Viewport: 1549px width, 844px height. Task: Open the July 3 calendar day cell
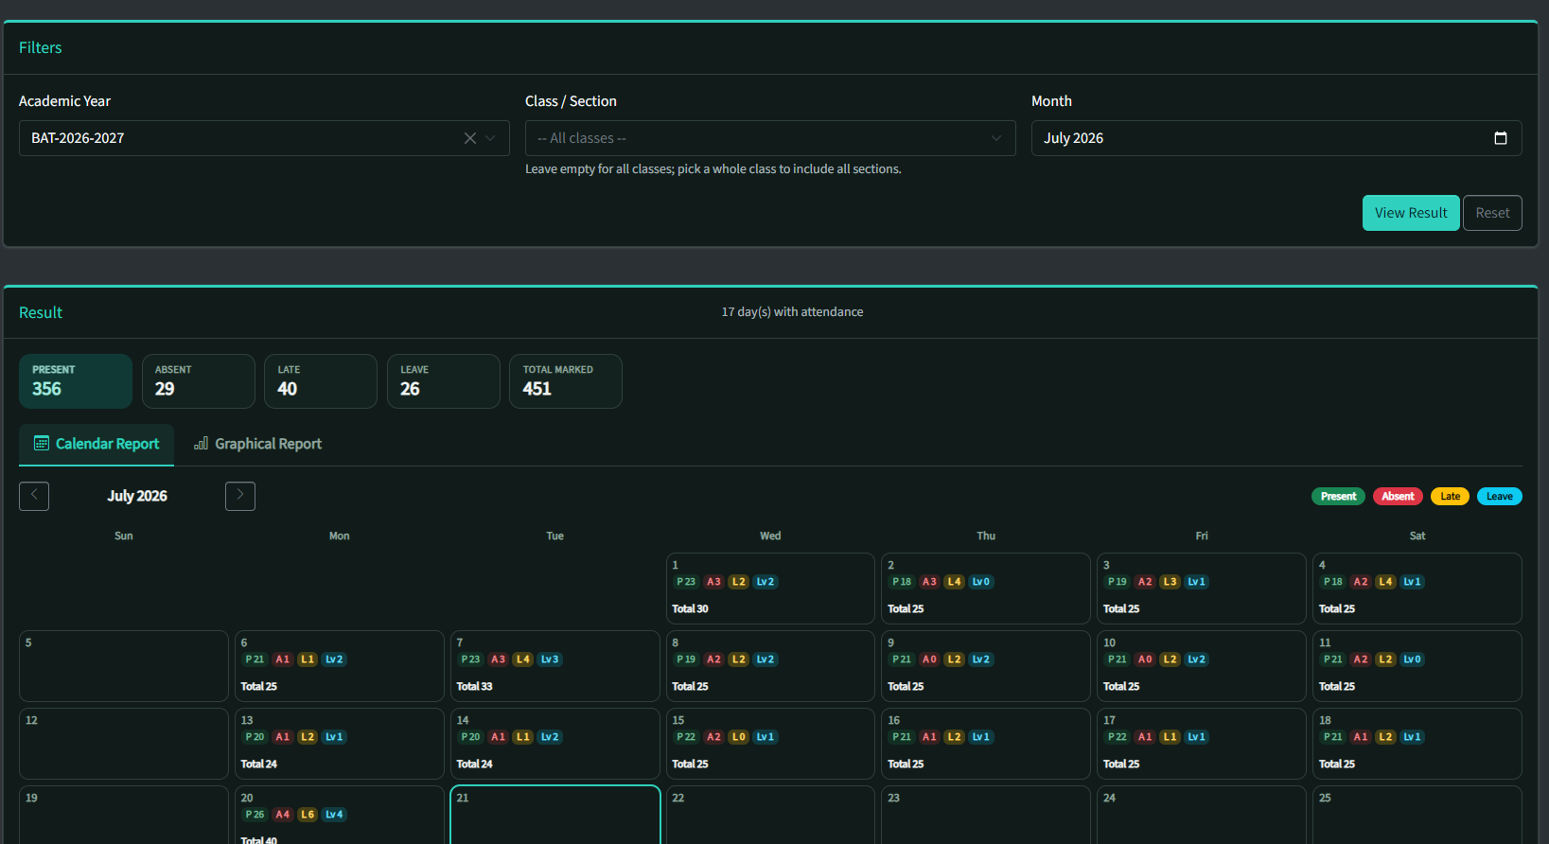(x=1202, y=589)
